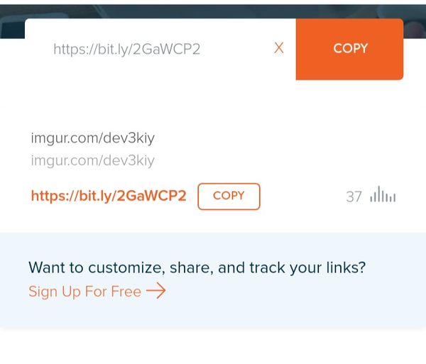Open the orange https://bit.ly/2GaWCP2 link
Image resolution: width=426 pixels, height=364 pixels.
109,196
